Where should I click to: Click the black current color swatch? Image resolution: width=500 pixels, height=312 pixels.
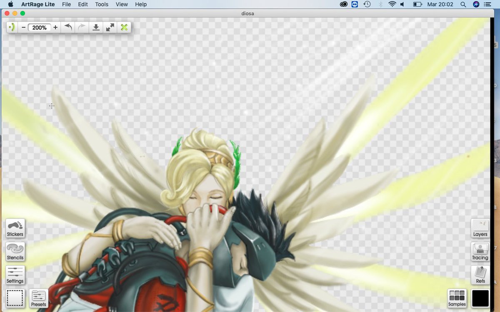(480, 298)
